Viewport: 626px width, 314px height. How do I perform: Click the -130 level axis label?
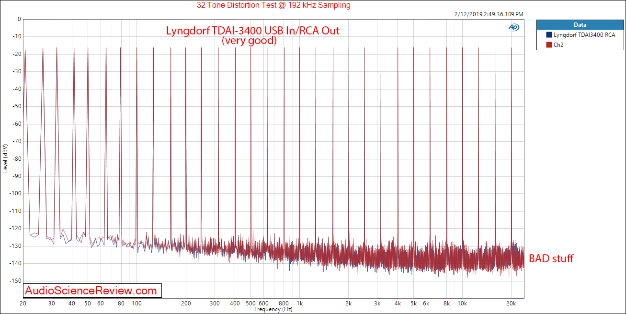point(15,246)
